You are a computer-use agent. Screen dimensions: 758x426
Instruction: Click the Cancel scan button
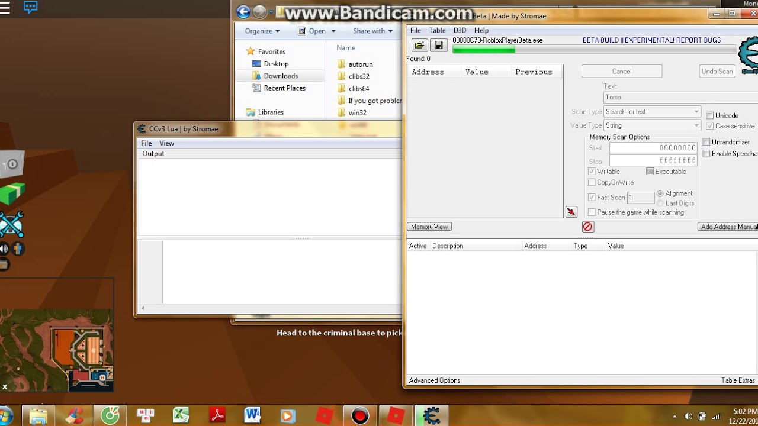click(622, 71)
